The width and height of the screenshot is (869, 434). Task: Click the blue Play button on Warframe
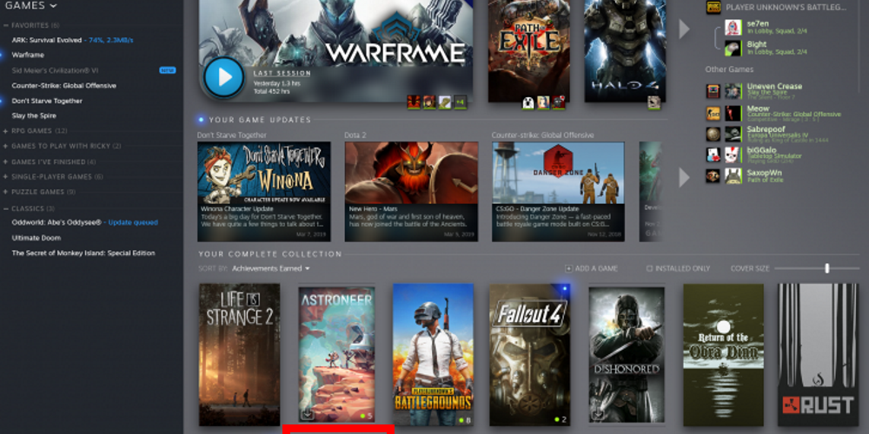tap(224, 77)
